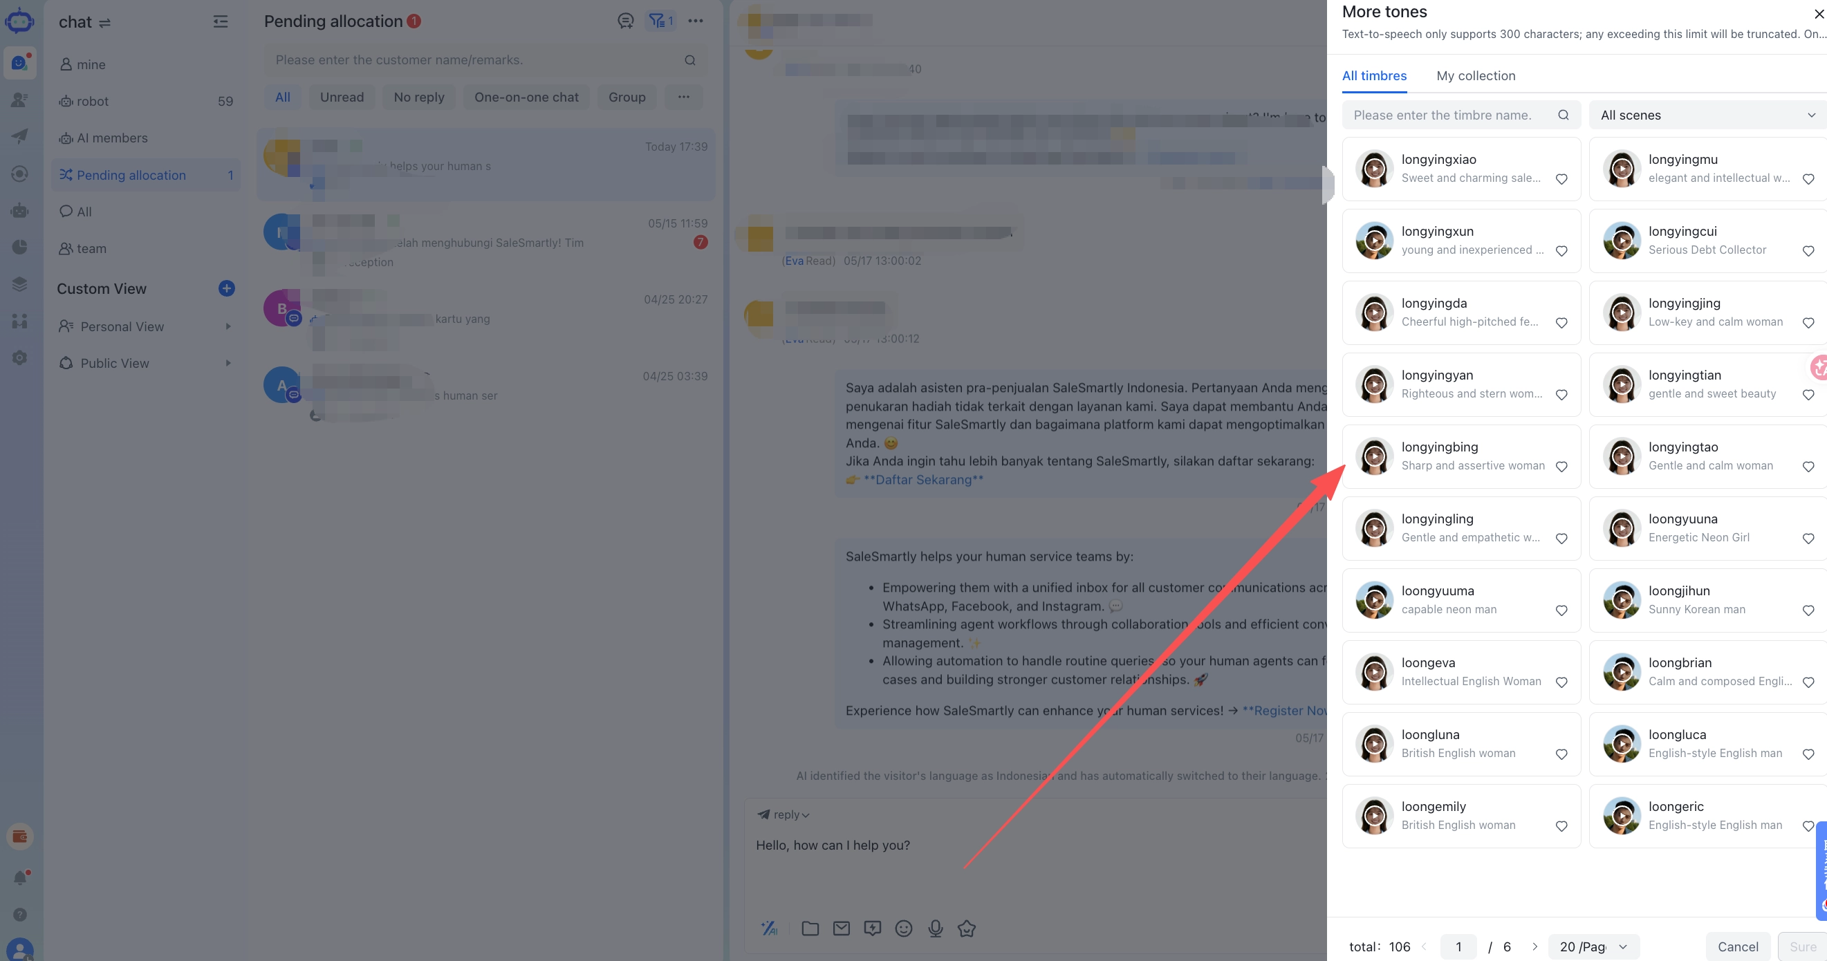Filter by One-on-one chat
This screenshot has height=961, width=1827.
(526, 97)
